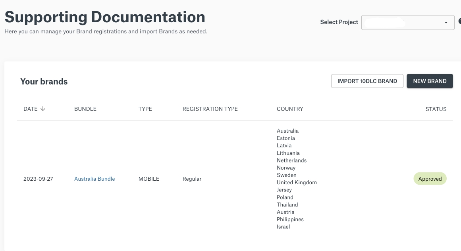
Task: Click the Your brands section heading
Action: point(44,82)
